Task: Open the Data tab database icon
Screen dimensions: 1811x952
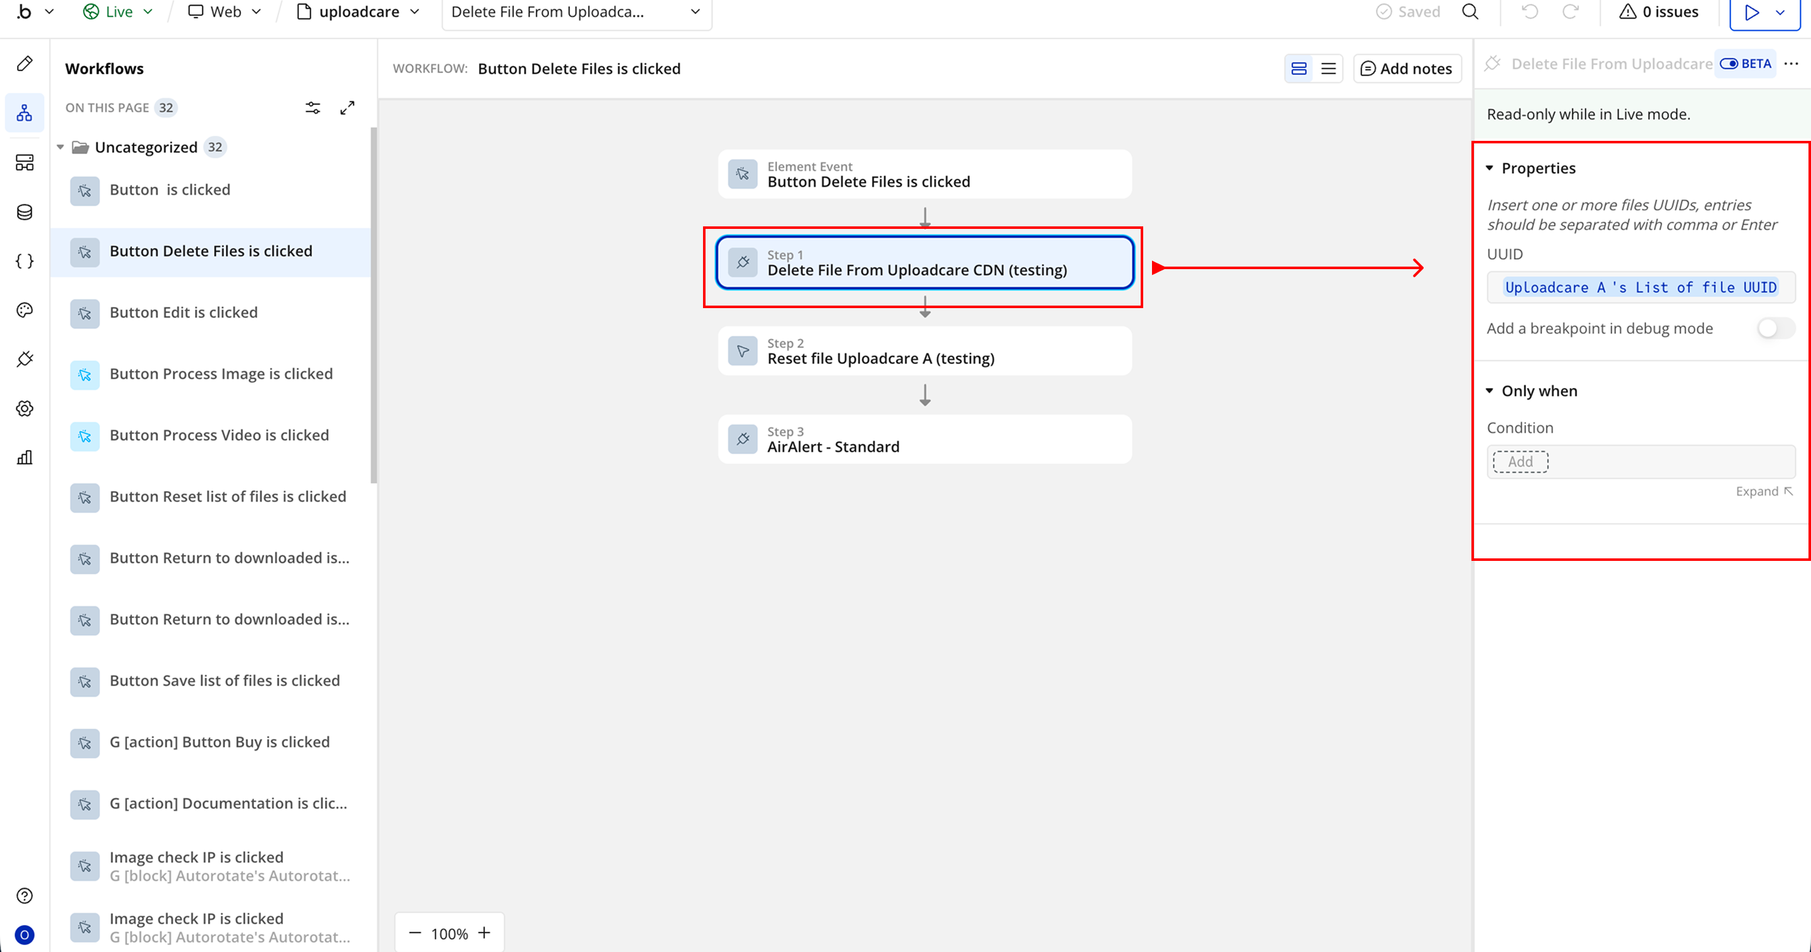Action: (25, 212)
